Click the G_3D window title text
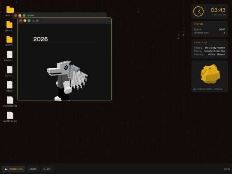The width and height of the screenshot is (232, 174). click(x=36, y=21)
